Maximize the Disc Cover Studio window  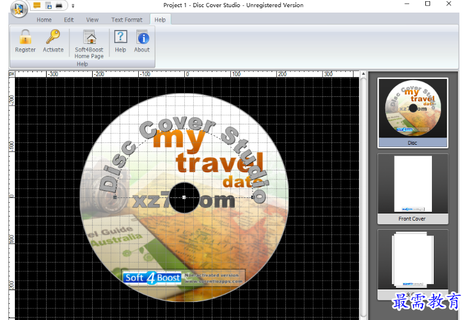428,4
